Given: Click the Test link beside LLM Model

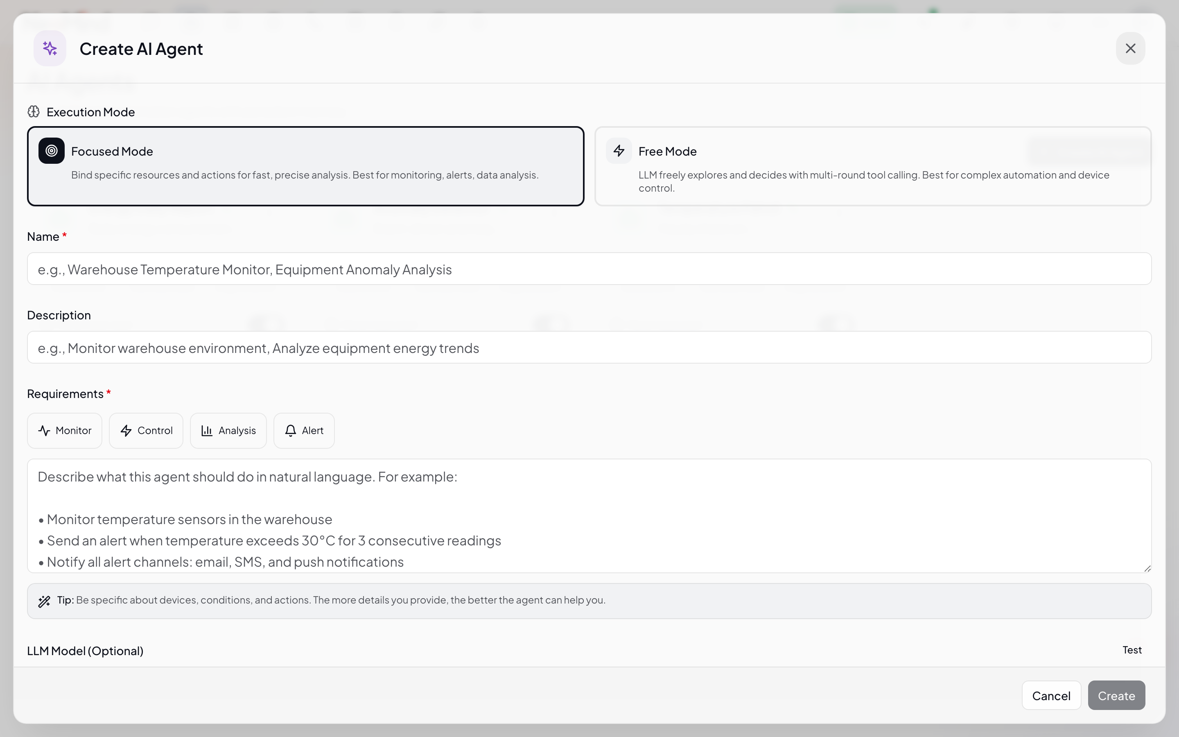Looking at the screenshot, I should click(x=1132, y=650).
